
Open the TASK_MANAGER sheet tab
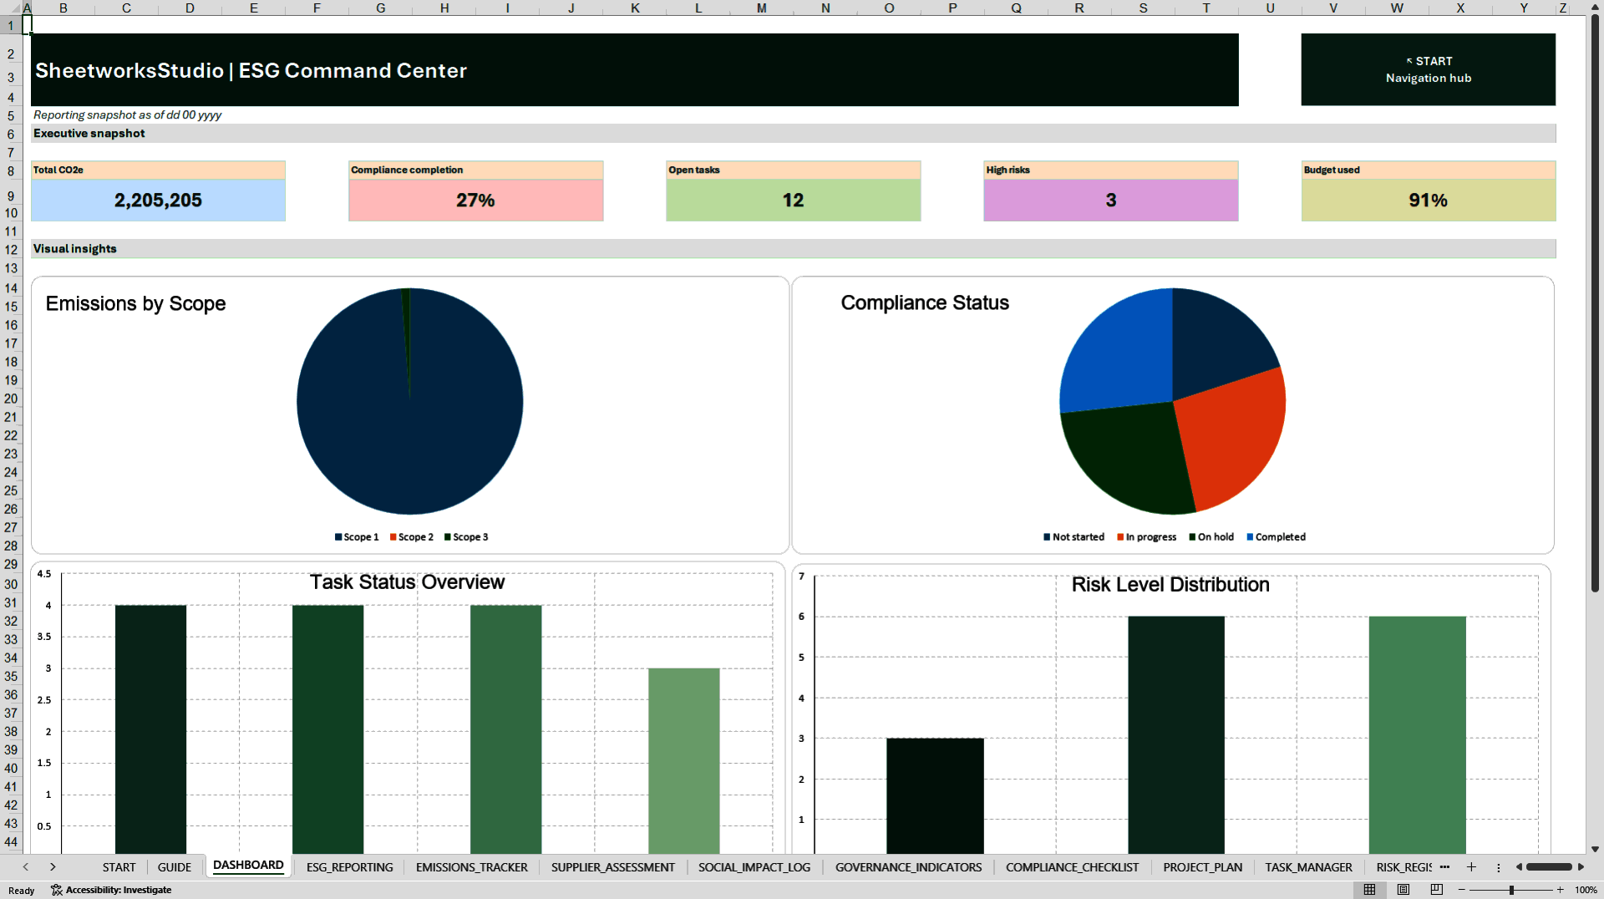[1308, 867]
